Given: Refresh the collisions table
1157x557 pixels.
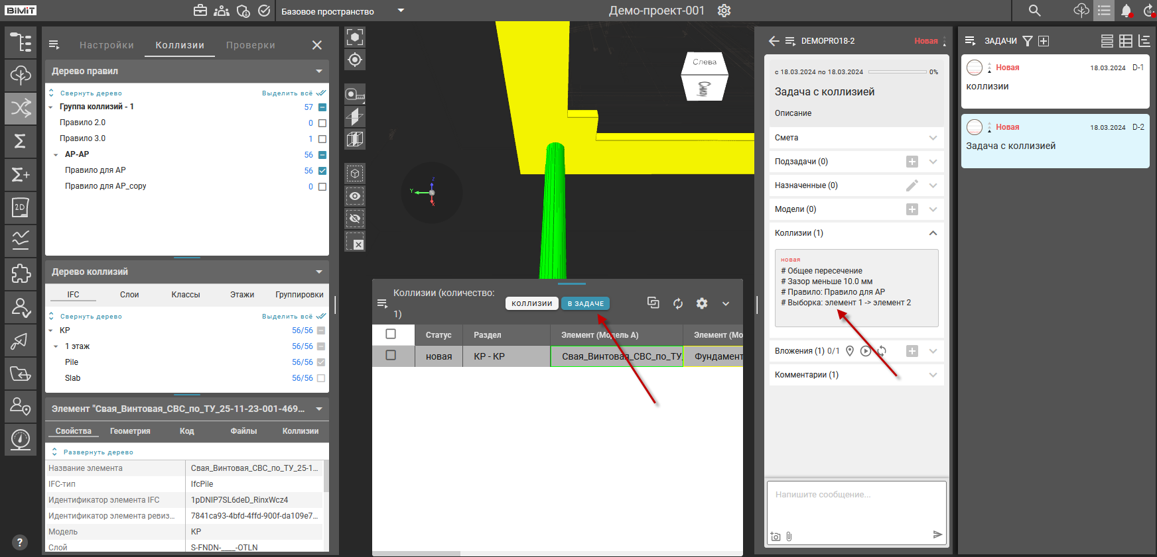Looking at the screenshot, I should tap(677, 303).
